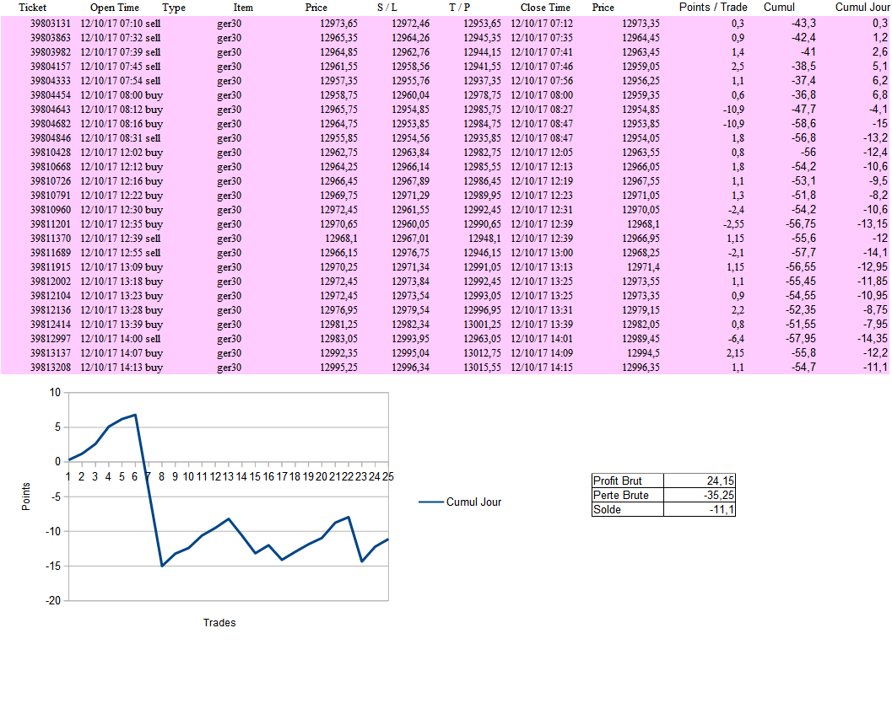Screen dimensions: 892x714
Task: Click ticket 39812997 cell
Action: click(51, 339)
